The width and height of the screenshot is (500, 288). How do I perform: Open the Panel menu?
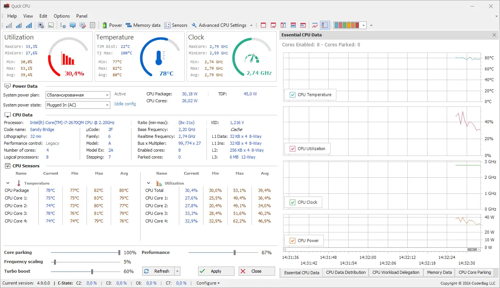[x=82, y=16]
